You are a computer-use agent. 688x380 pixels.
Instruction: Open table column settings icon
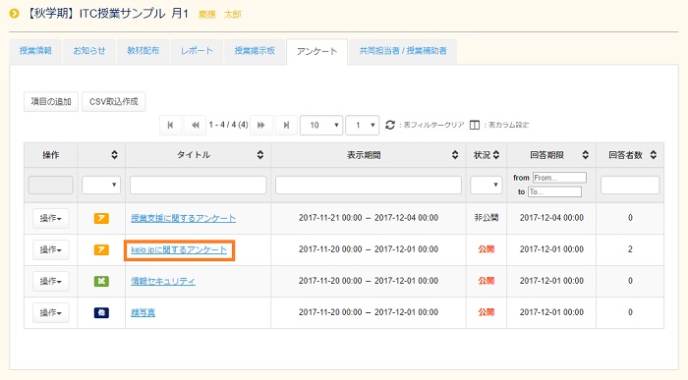(x=475, y=125)
